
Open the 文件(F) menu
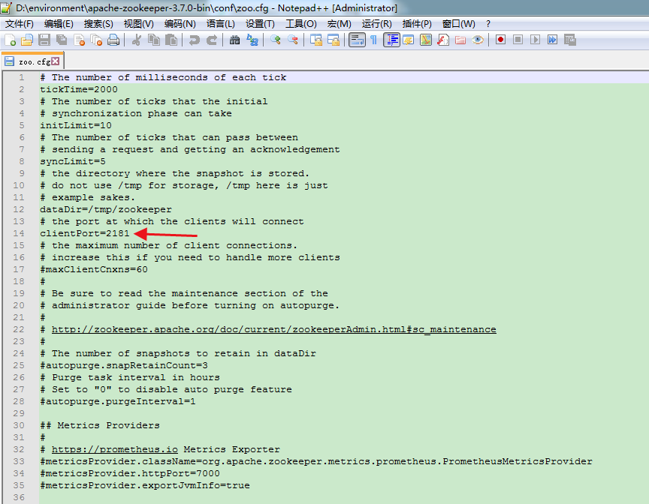coord(19,24)
